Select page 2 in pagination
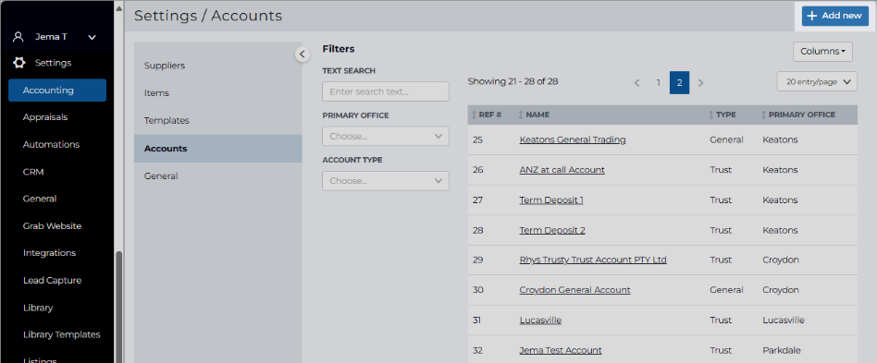Image resolution: width=877 pixels, height=363 pixels. [680, 82]
